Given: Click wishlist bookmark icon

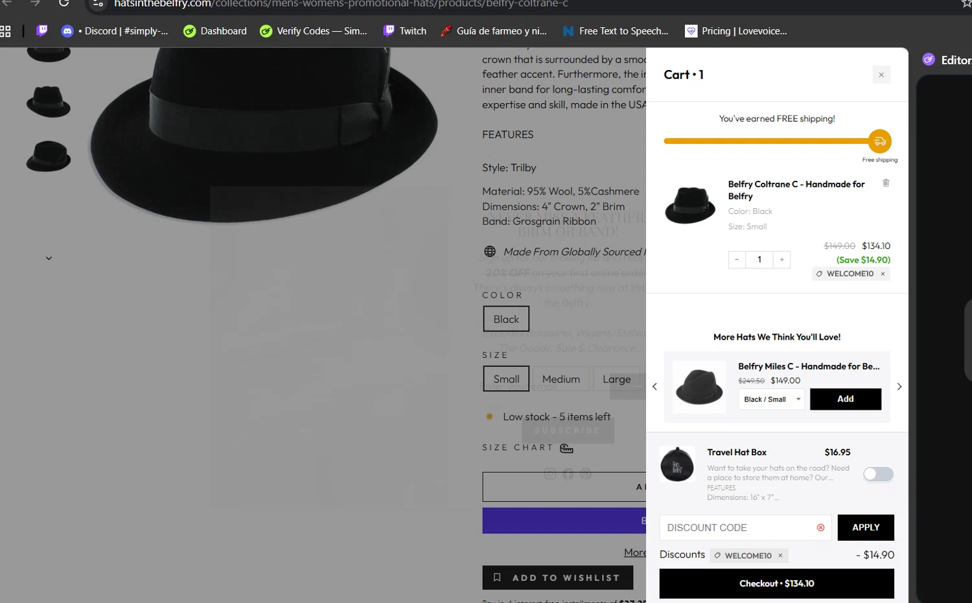Looking at the screenshot, I should pos(497,578).
